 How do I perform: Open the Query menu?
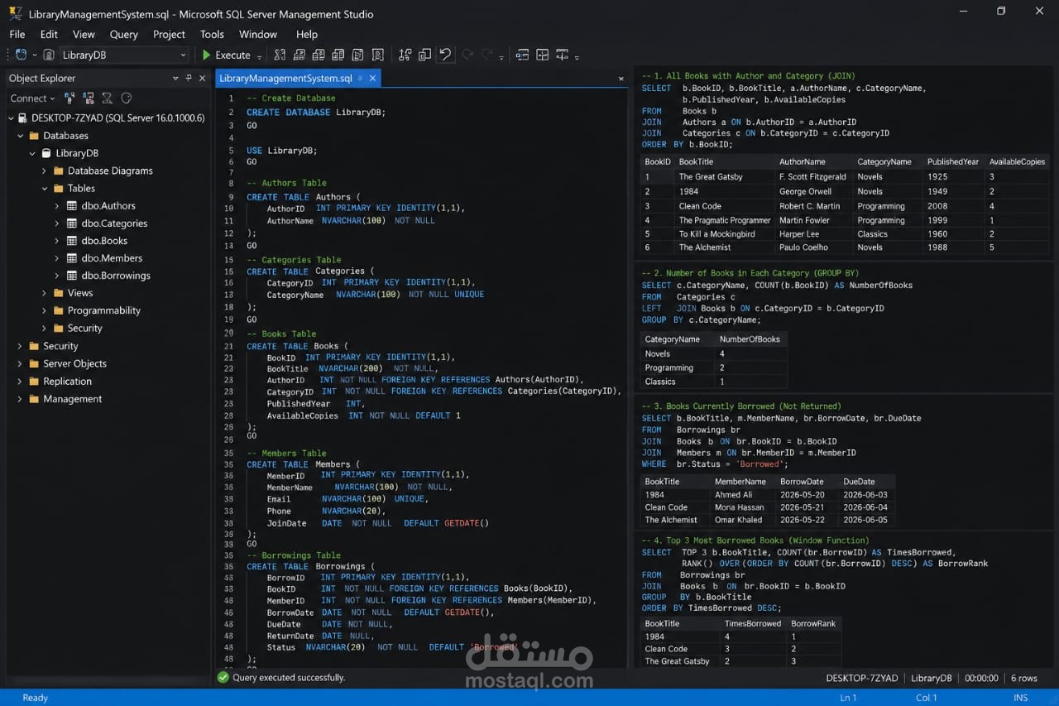tap(124, 34)
